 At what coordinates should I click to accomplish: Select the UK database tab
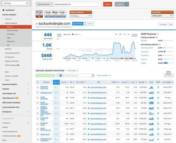pyautogui.click(x=48, y=14)
